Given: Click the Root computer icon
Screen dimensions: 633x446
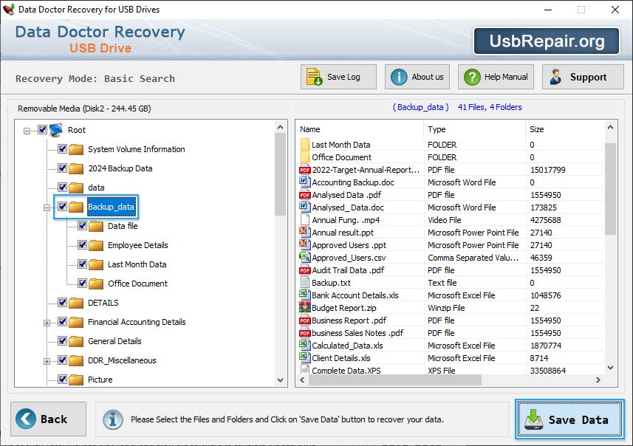Looking at the screenshot, I should [x=56, y=129].
